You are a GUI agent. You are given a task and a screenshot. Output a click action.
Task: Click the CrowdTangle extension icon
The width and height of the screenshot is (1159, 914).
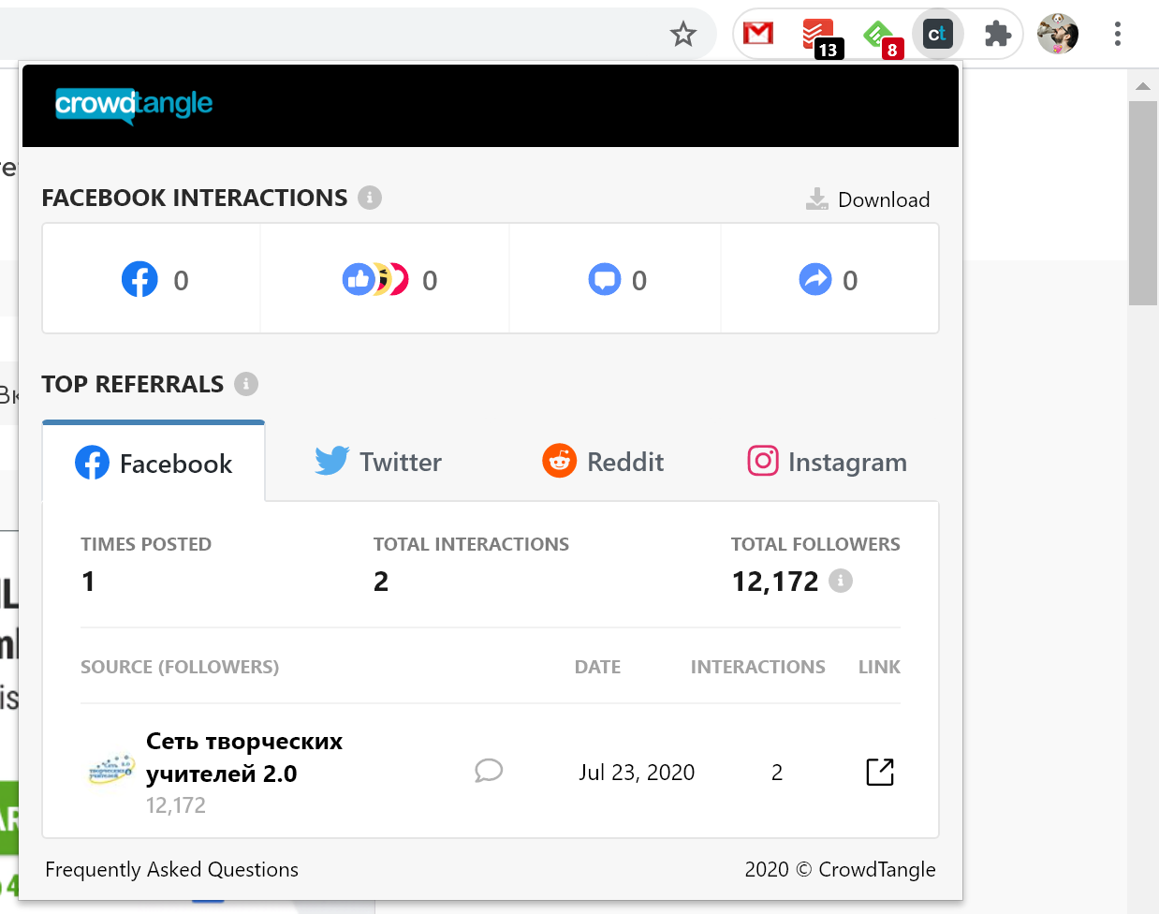click(937, 35)
